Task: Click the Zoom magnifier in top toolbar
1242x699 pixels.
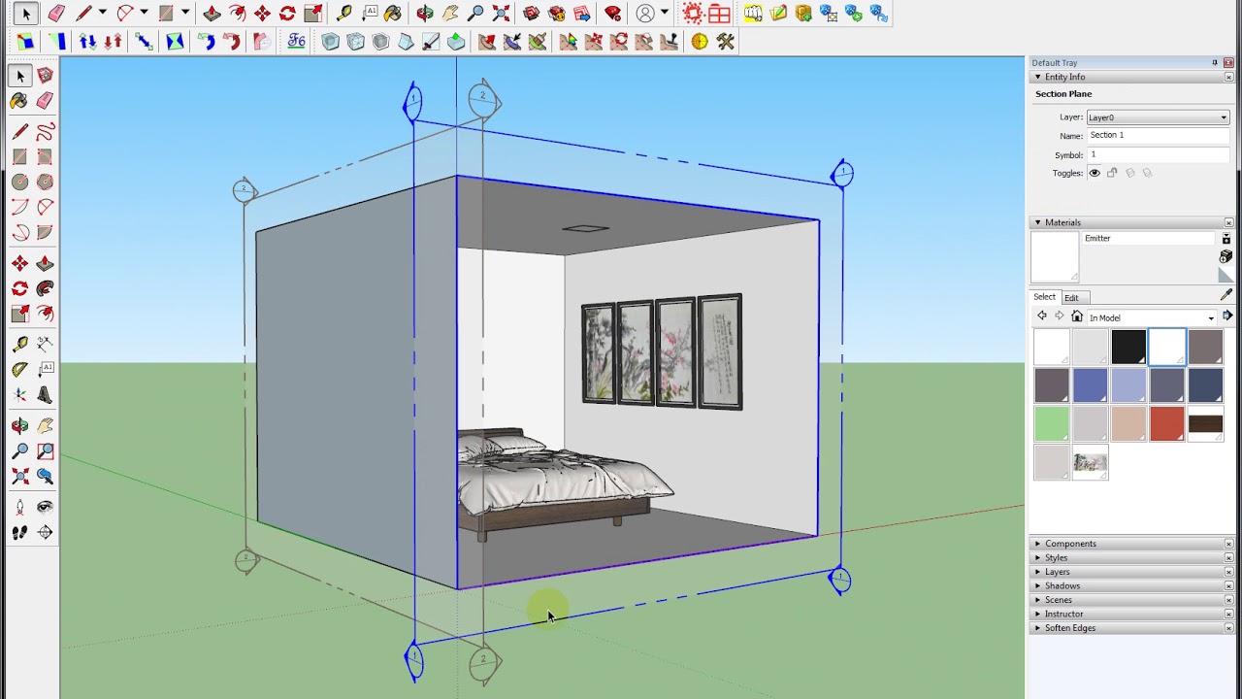Action: [x=475, y=14]
